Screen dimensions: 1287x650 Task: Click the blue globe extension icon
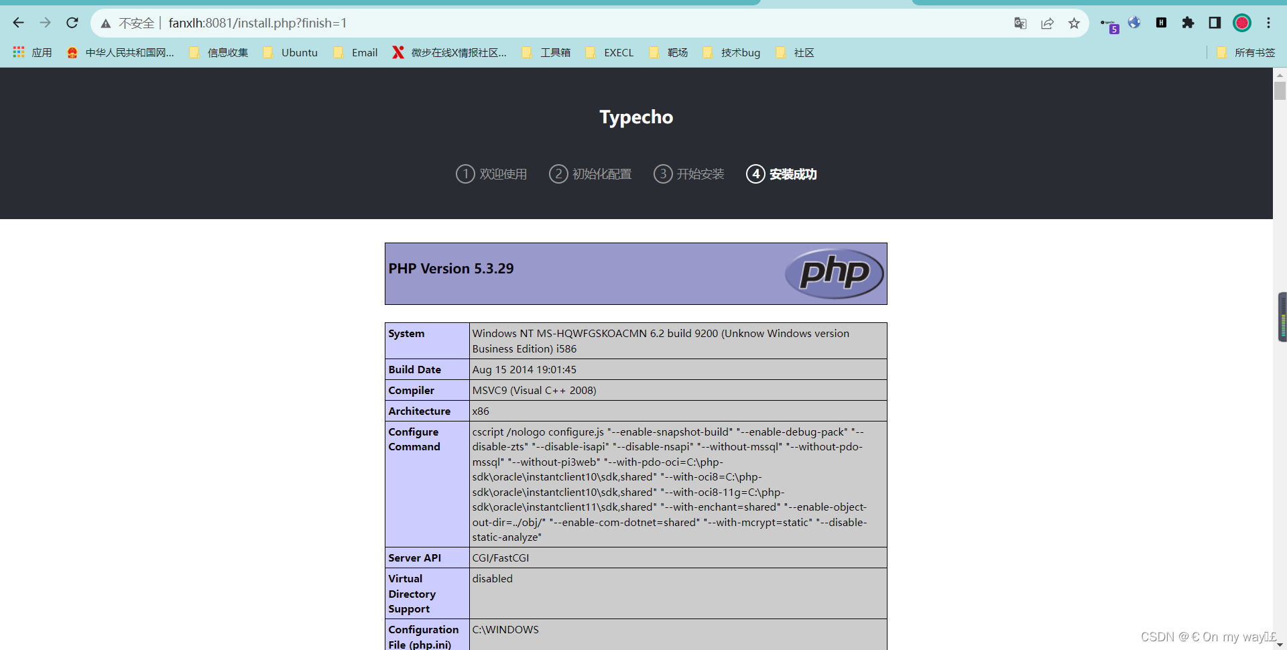click(x=1134, y=23)
